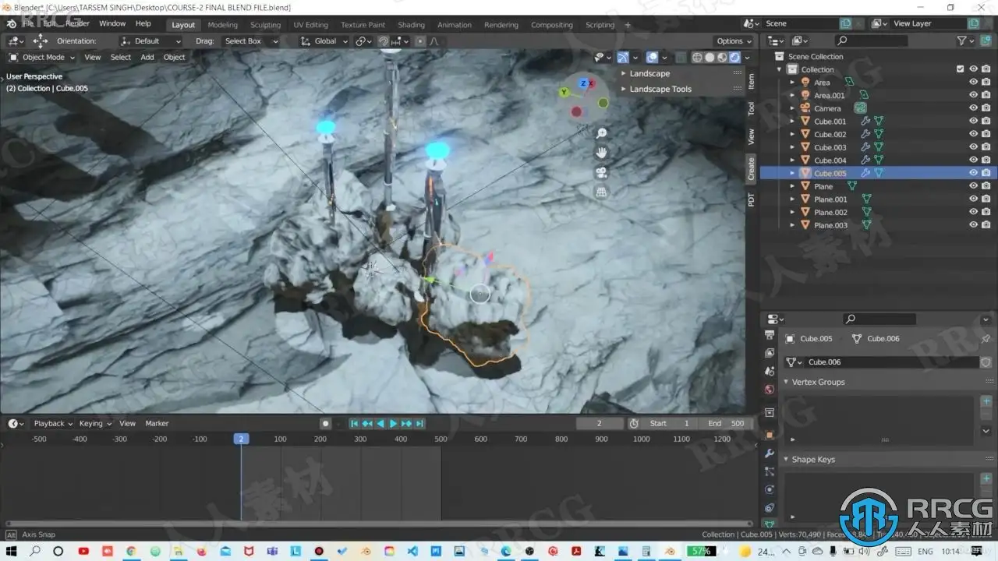Switch perspective/orthographic with the grid icon
998x561 pixels.
point(601,192)
